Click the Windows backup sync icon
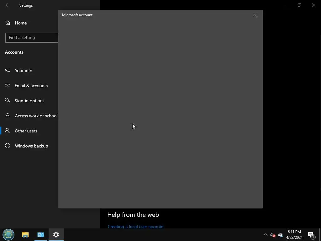 [x=8, y=146]
